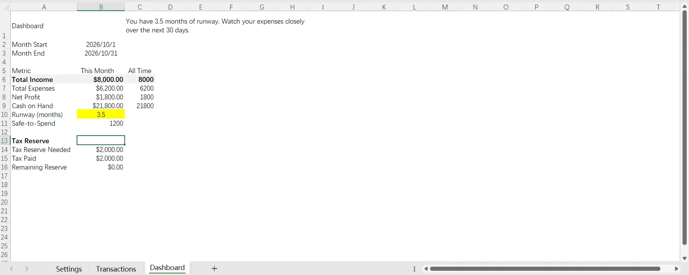The width and height of the screenshot is (689, 275).
Task: Click the three-dot sheet bar handle
Action: pos(414,269)
